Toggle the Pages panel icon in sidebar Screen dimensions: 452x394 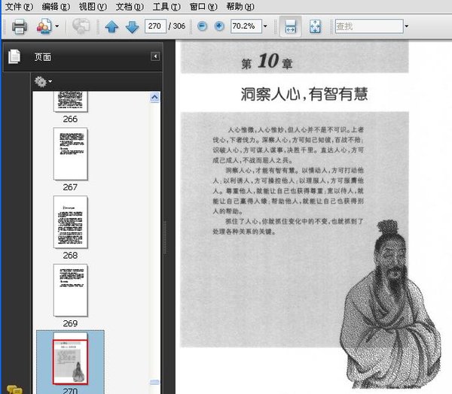click(x=14, y=56)
